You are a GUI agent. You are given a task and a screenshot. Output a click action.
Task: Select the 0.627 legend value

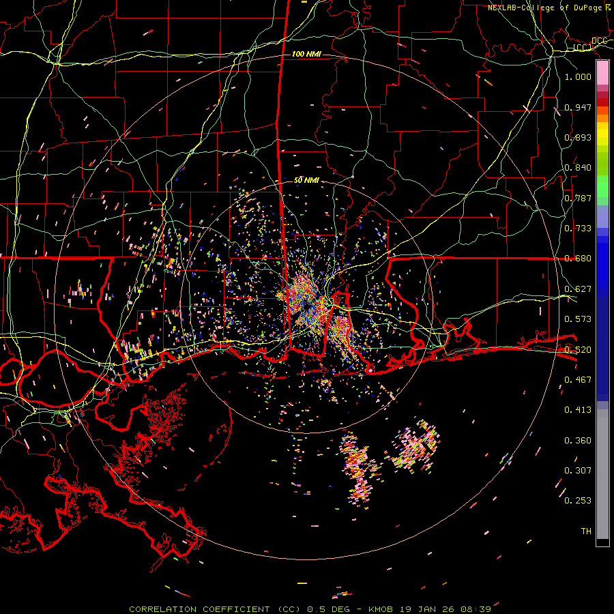(x=578, y=289)
